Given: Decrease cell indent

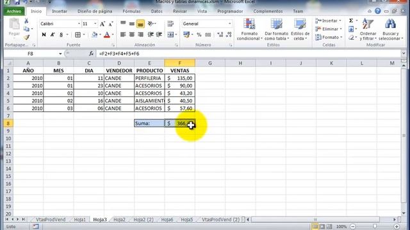Looking at the screenshot, I should tap(151, 34).
